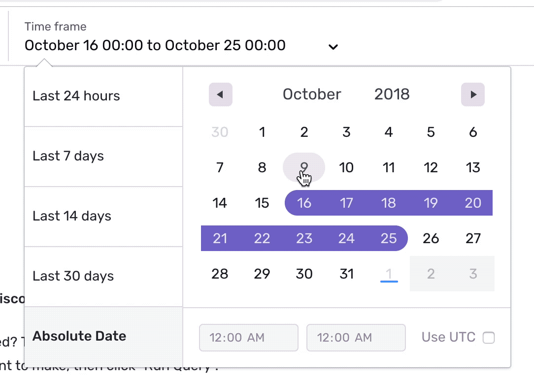Click the end time 12:00 AM field
The height and width of the screenshot is (380, 534).
[356, 338]
